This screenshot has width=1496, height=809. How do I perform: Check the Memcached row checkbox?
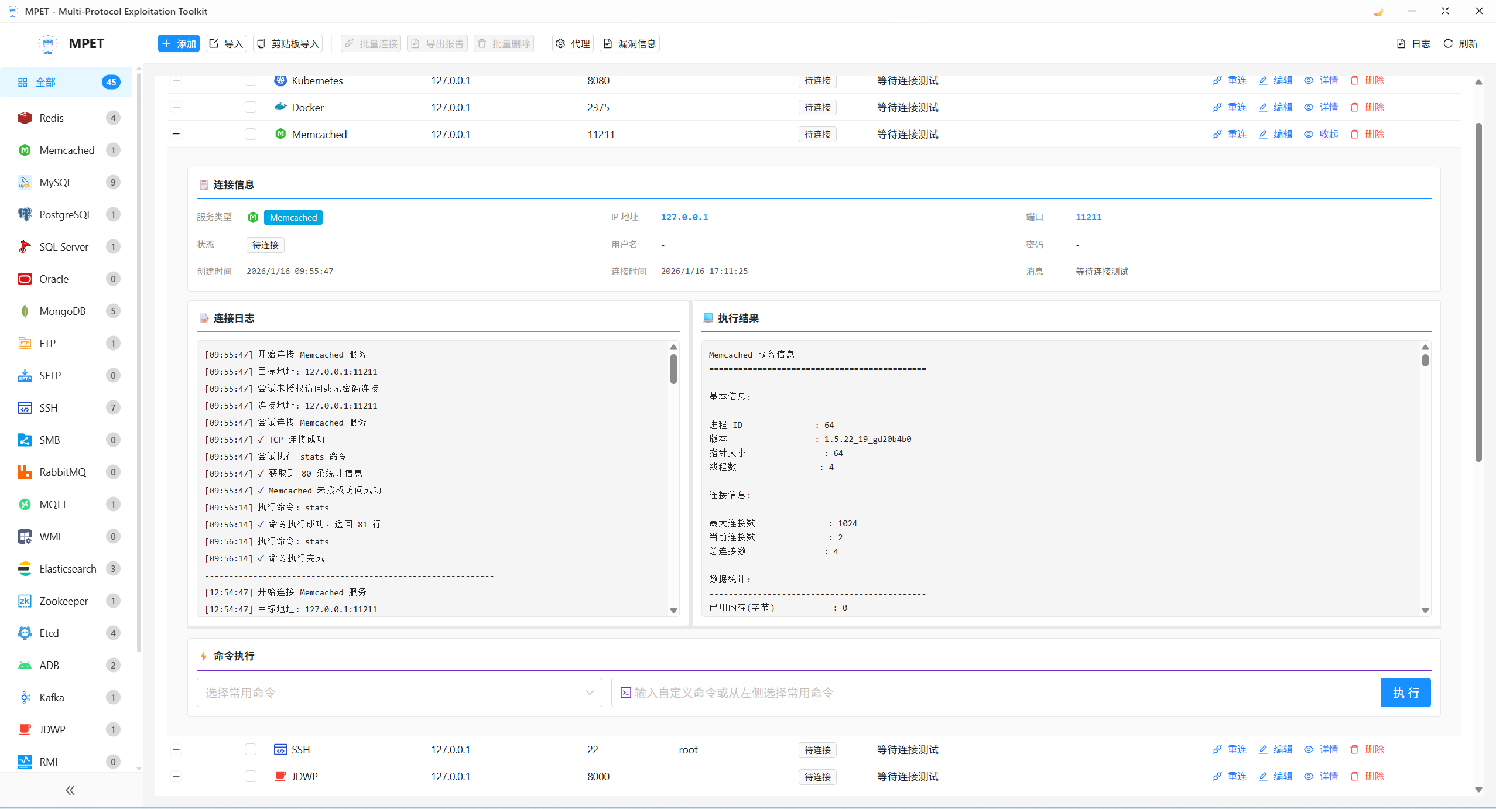251,134
